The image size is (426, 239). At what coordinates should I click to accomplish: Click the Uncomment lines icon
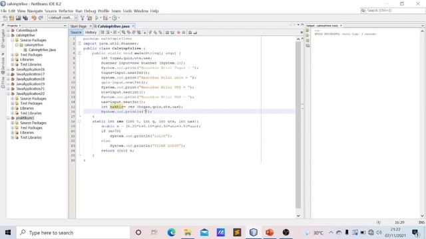pyautogui.click(x=195, y=33)
